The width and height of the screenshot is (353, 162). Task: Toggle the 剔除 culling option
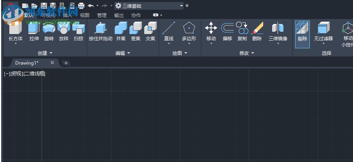click(x=302, y=34)
